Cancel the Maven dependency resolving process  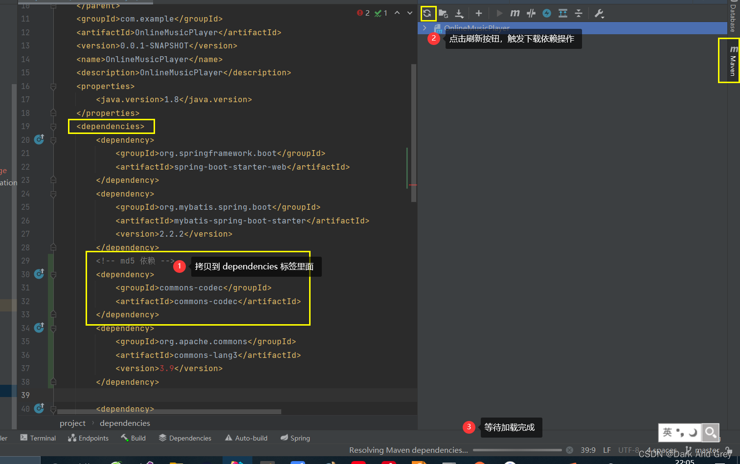(569, 450)
